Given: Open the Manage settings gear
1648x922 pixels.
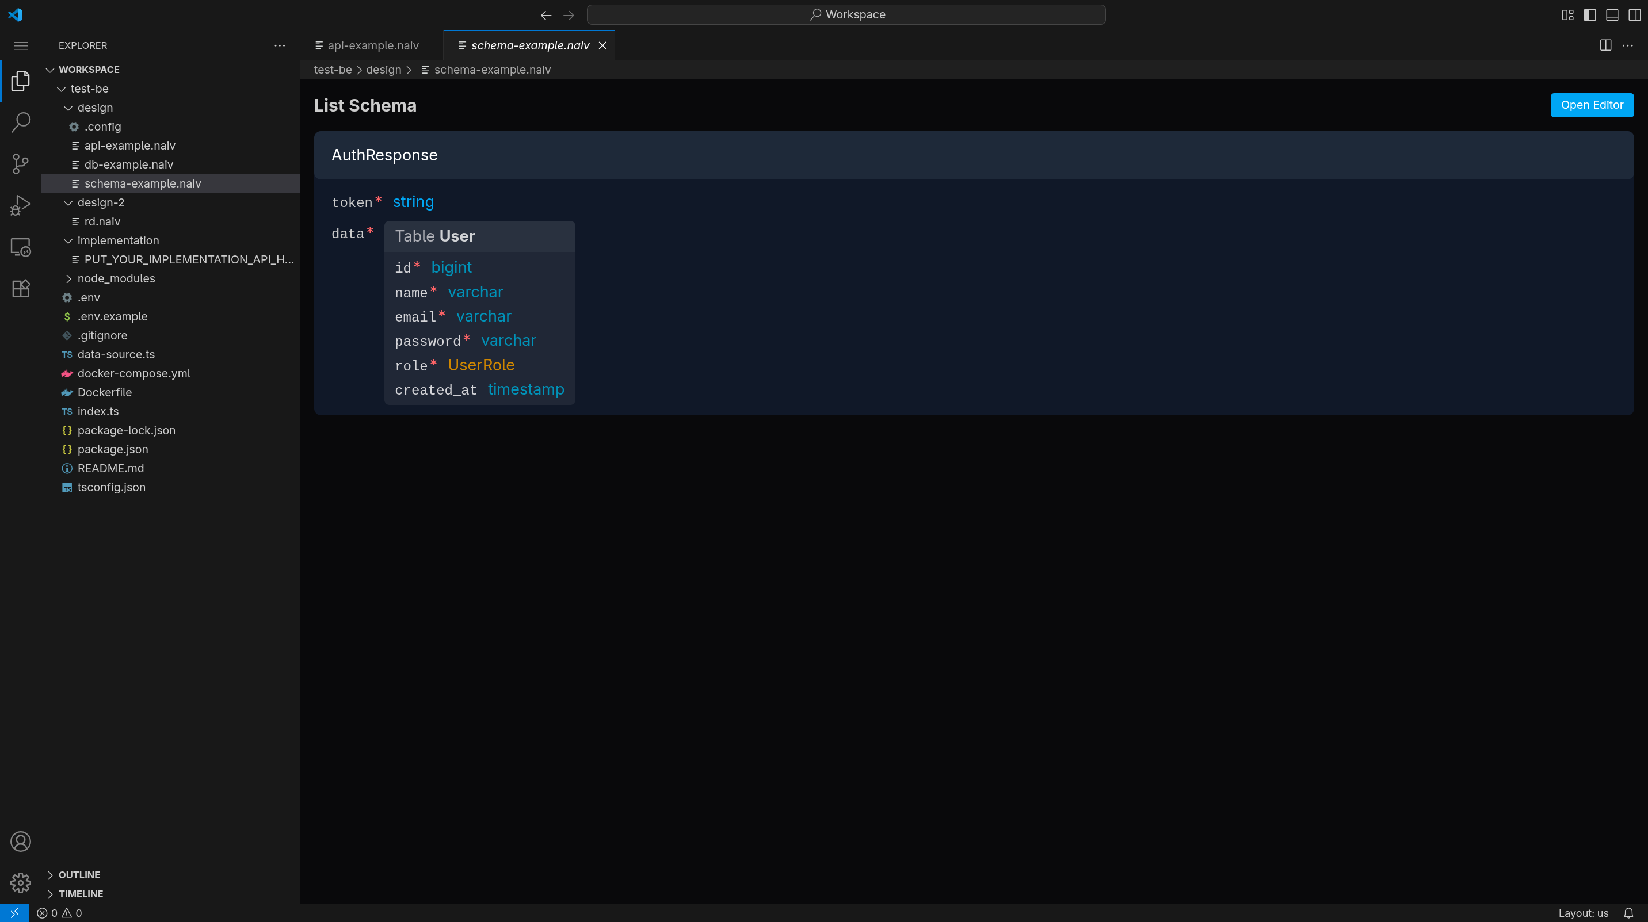Looking at the screenshot, I should click(x=20, y=882).
